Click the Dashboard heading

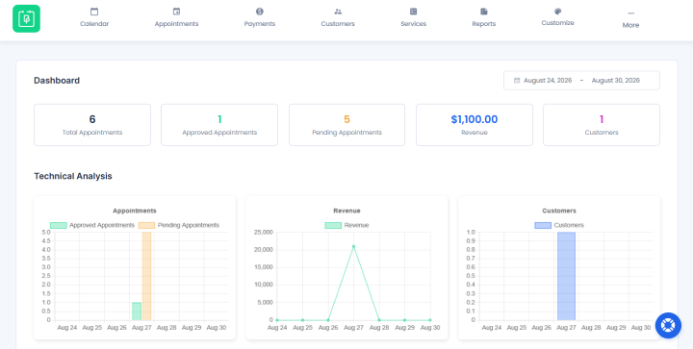coord(57,81)
